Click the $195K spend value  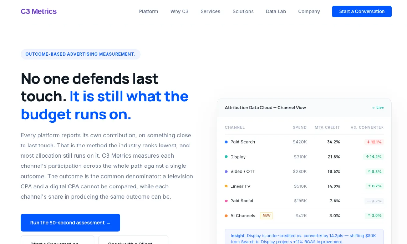pyautogui.click(x=300, y=201)
